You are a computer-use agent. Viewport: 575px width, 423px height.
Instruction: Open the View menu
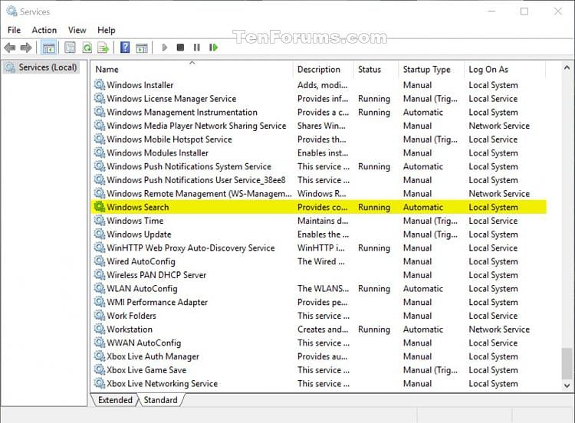pyautogui.click(x=77, y=30)
